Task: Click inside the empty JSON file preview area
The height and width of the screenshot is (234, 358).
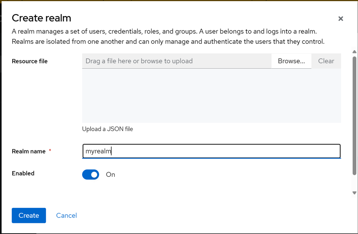Action: 211,96
